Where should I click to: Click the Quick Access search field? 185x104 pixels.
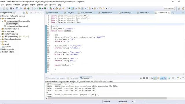169,8
